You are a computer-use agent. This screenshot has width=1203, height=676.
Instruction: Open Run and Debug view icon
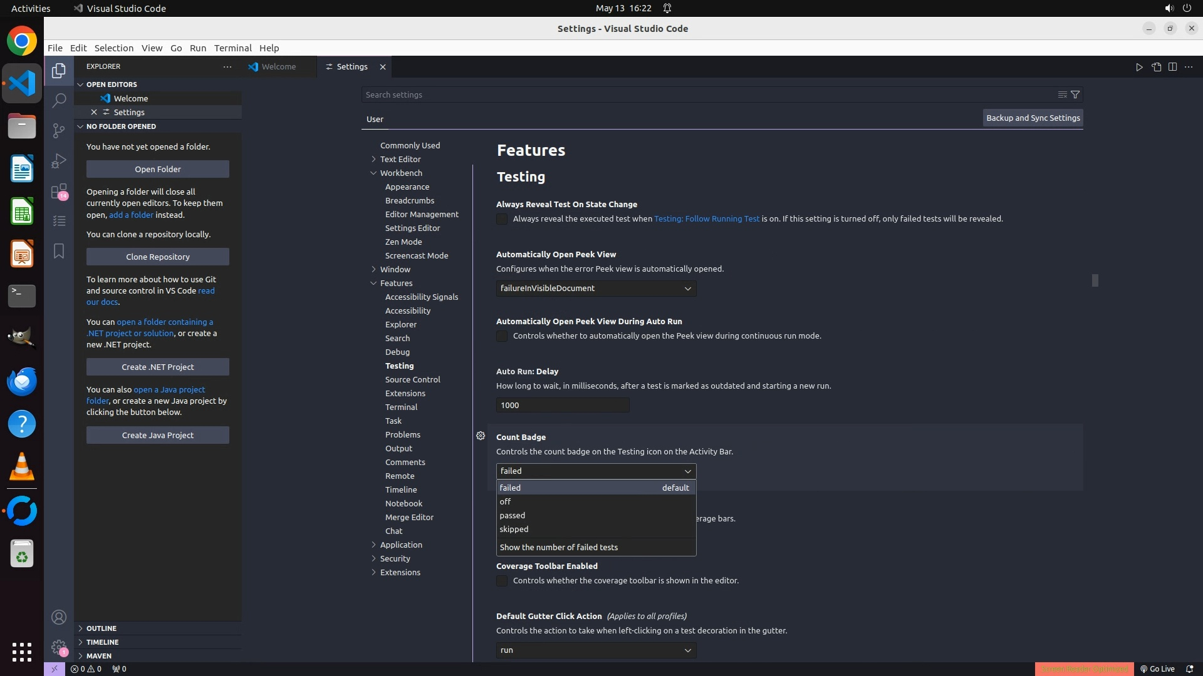coord(59,161)
